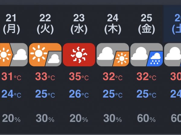181x135 pixels.
Task: Click the 60% rain chance on the 25th
Action: tap(146, 118)
